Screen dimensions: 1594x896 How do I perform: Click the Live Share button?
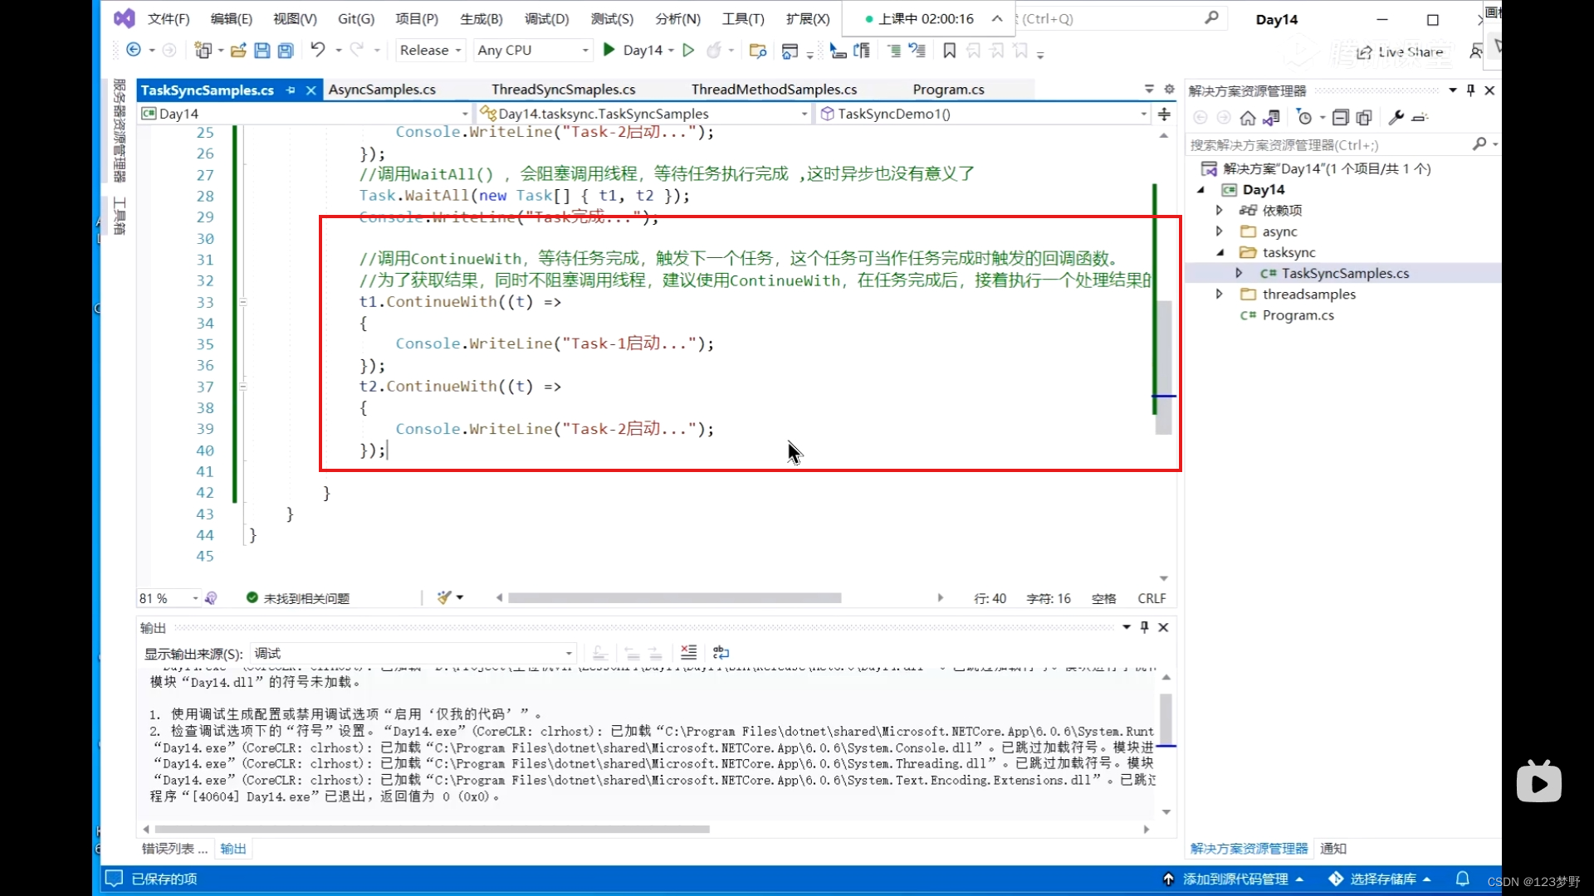1400,51
